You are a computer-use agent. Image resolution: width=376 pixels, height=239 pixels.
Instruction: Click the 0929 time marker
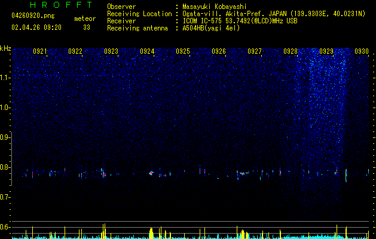[326, 51]
